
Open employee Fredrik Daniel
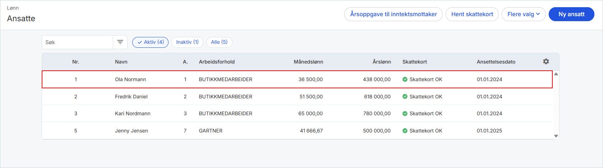131,97
